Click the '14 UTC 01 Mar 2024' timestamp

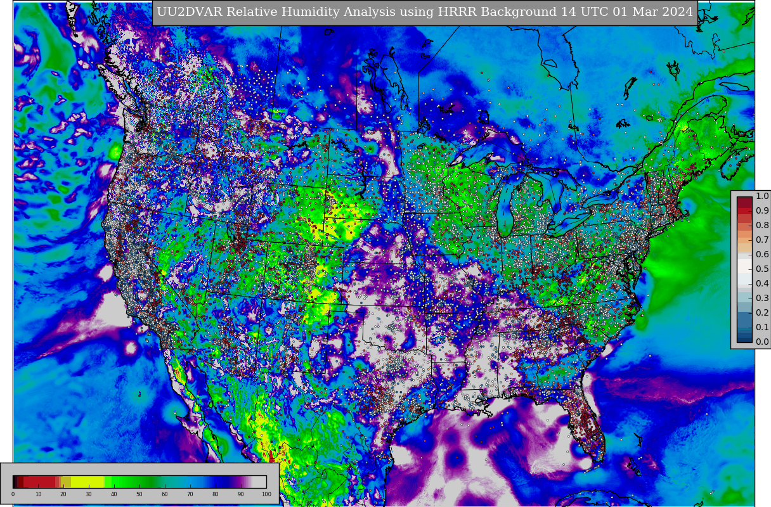627,12
